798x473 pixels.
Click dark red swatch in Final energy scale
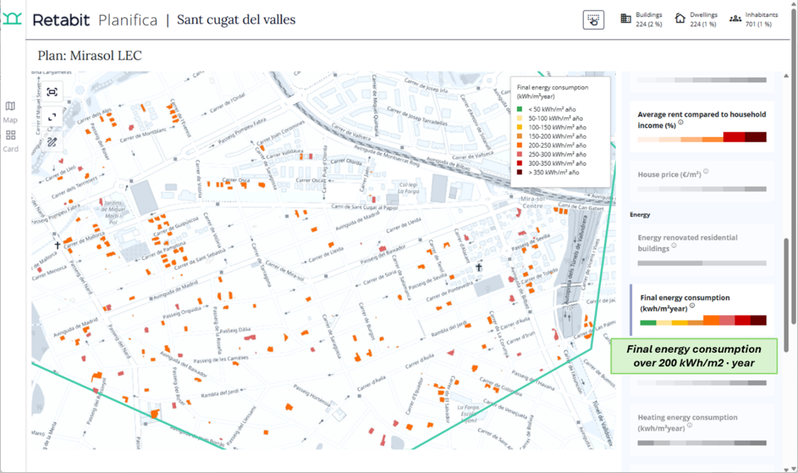758,321
